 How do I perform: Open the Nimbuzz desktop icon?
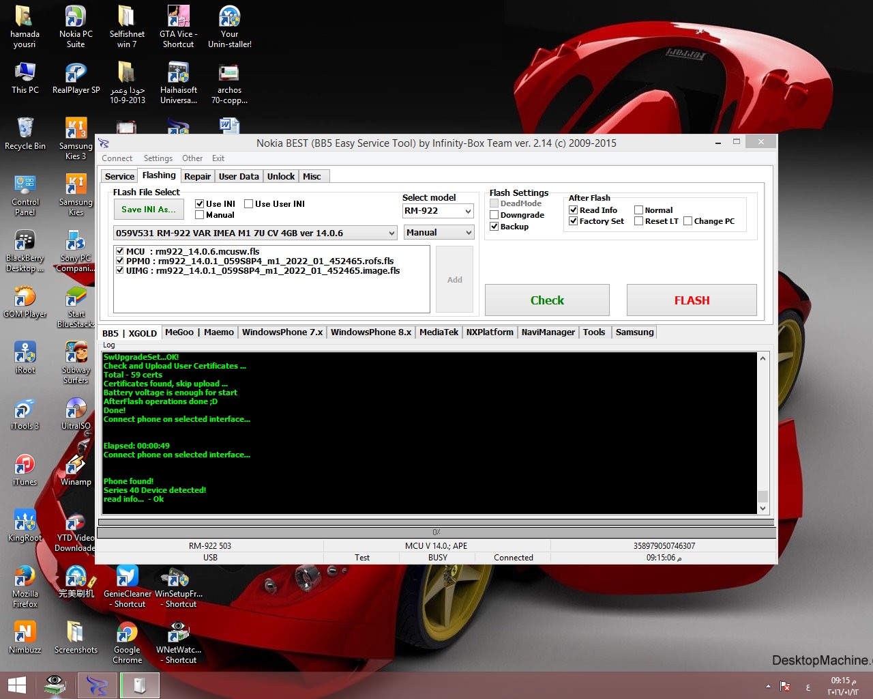(x=25, y=638)
